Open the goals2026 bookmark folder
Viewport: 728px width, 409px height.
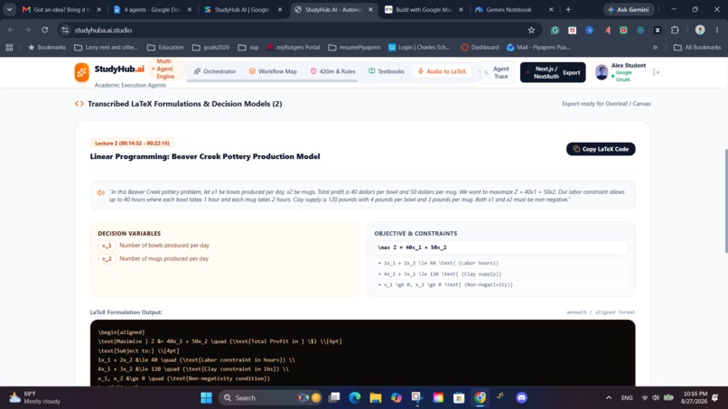tap(210, 47)
